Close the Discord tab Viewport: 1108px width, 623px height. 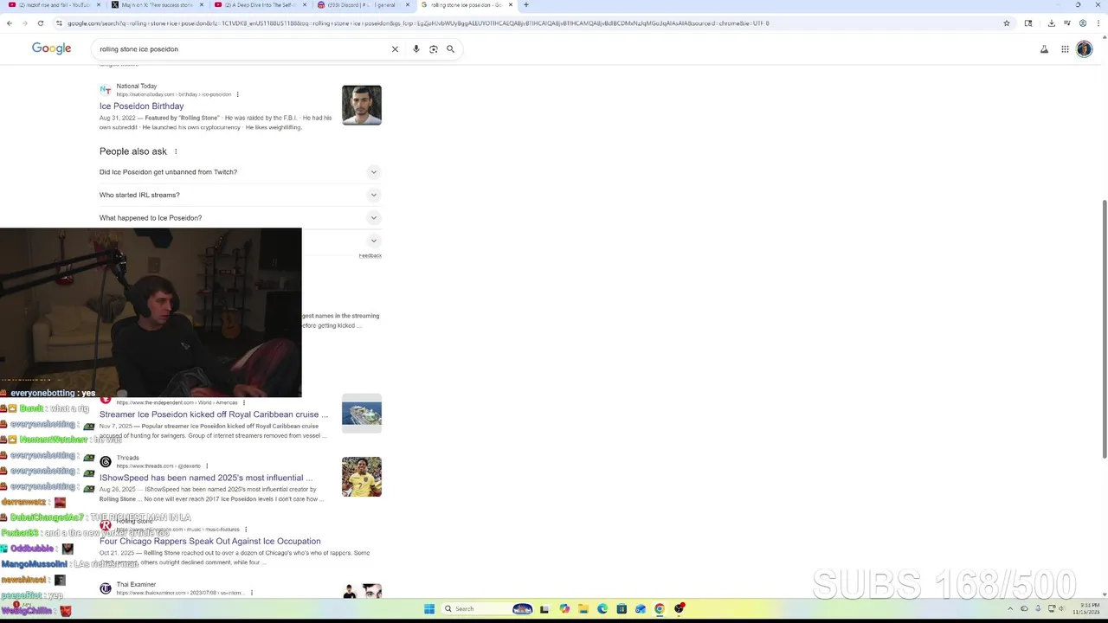[408, 5]
